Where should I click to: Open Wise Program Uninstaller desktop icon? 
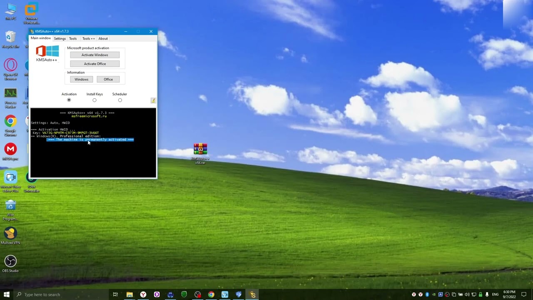point(10,210)
